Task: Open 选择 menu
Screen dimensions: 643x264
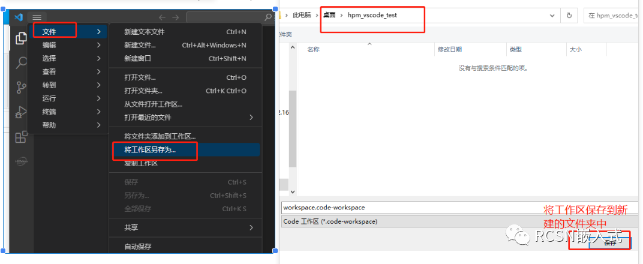Action: point(68,58)
